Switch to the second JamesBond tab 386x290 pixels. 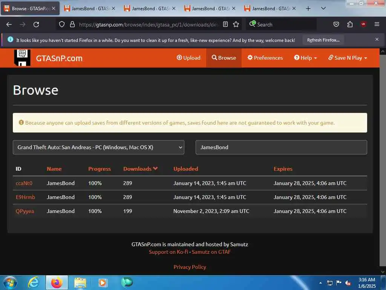click(x=150, y=9)
